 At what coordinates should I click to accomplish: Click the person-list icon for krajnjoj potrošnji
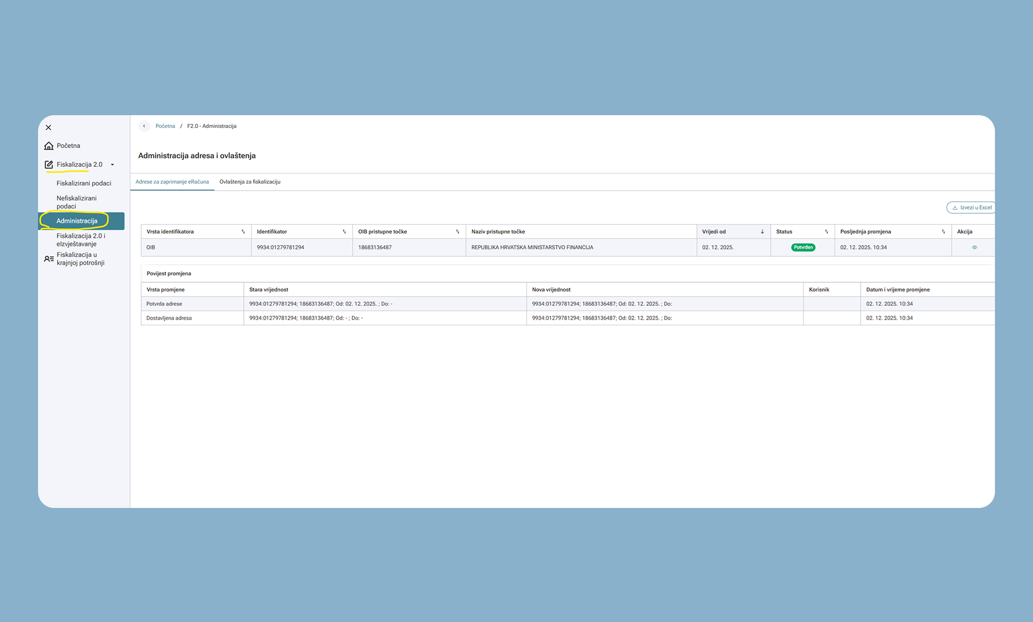[49, 259]
